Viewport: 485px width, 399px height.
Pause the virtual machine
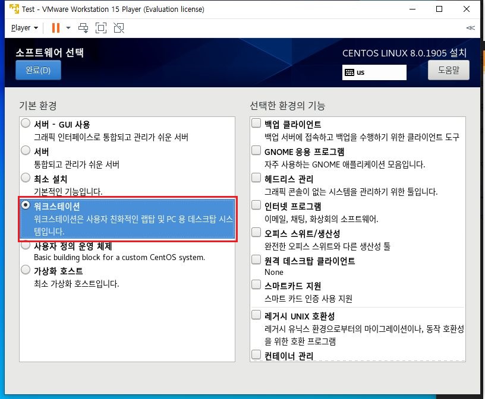56,28
